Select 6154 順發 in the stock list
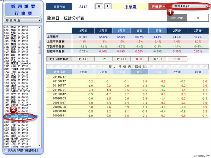 16,27
